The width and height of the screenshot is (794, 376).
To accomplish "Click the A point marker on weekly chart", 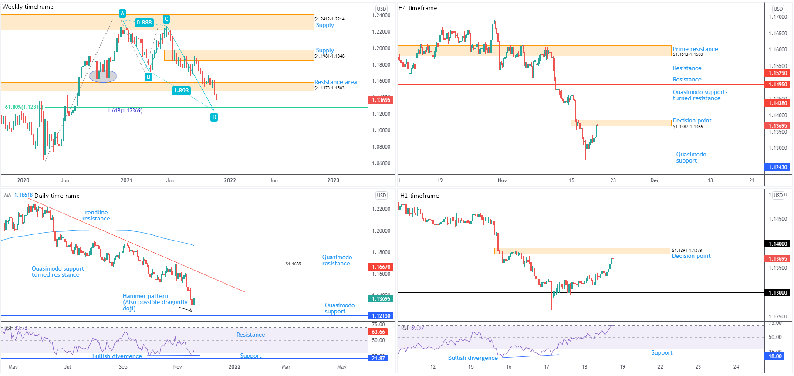I will pos(122,14).
